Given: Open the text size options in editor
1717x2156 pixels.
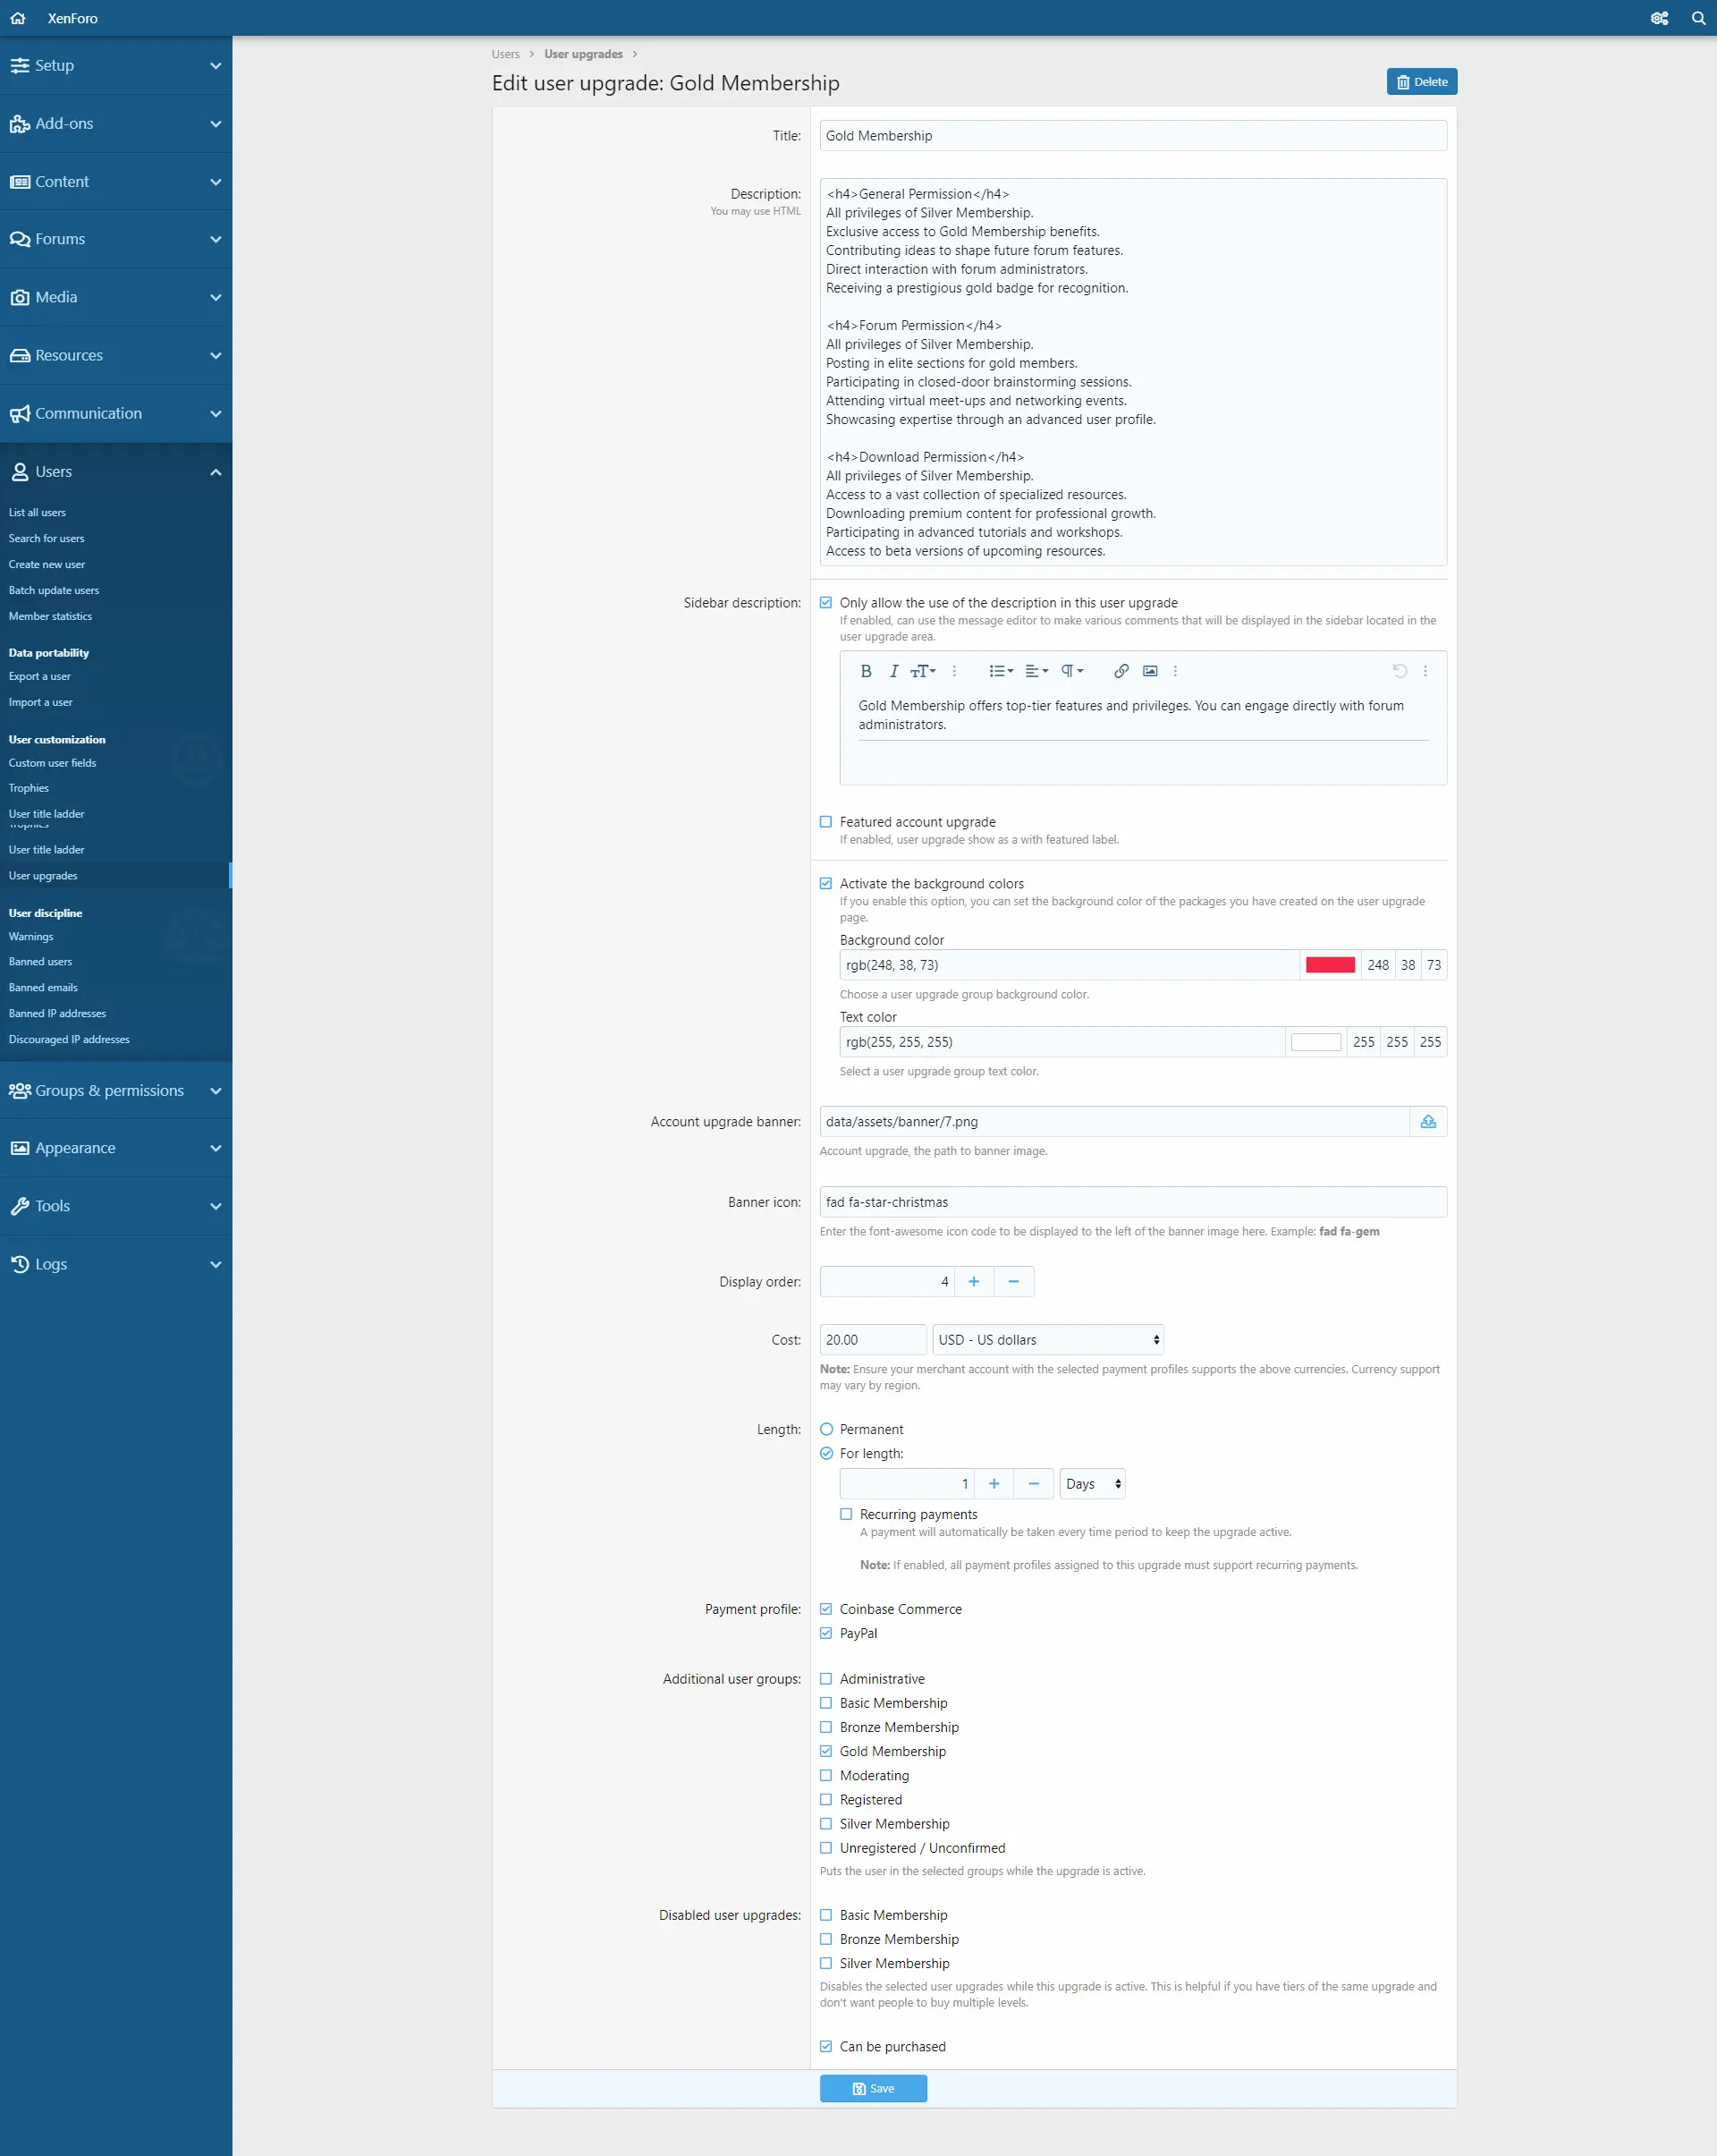Looking at the screenshot, I should coord(923,671).
